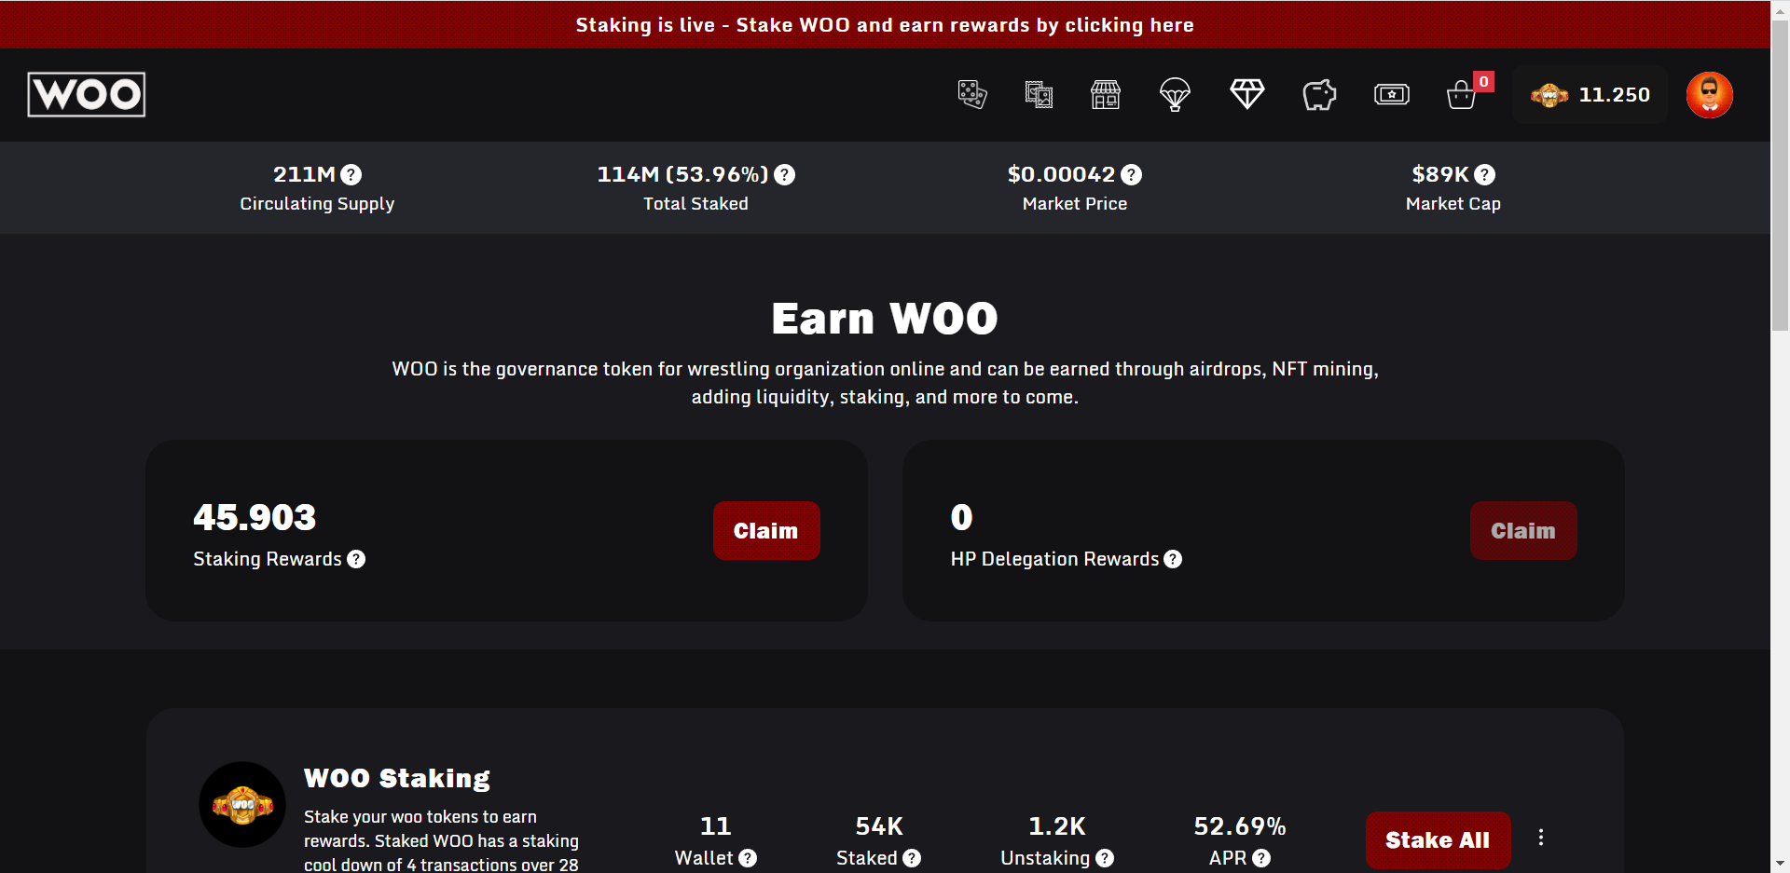Click the 52.69% APR value
1790x873 pixels.
[x=1240, y=826]
